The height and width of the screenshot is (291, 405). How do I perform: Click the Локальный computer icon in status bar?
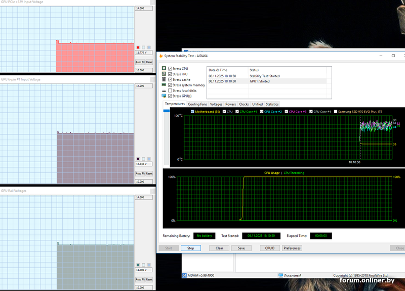click(x=280, y=275)
